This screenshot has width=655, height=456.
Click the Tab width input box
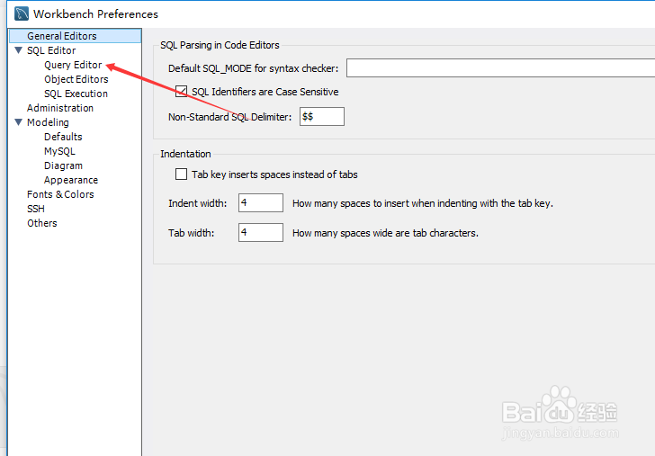point(261,233)
